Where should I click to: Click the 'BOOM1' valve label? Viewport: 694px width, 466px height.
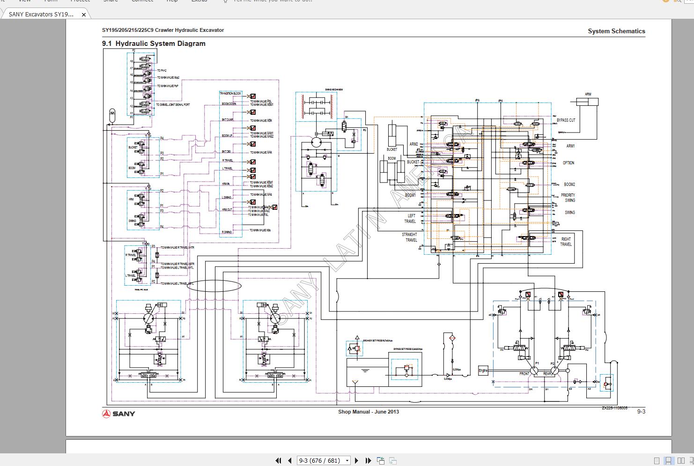click(410, 195)
